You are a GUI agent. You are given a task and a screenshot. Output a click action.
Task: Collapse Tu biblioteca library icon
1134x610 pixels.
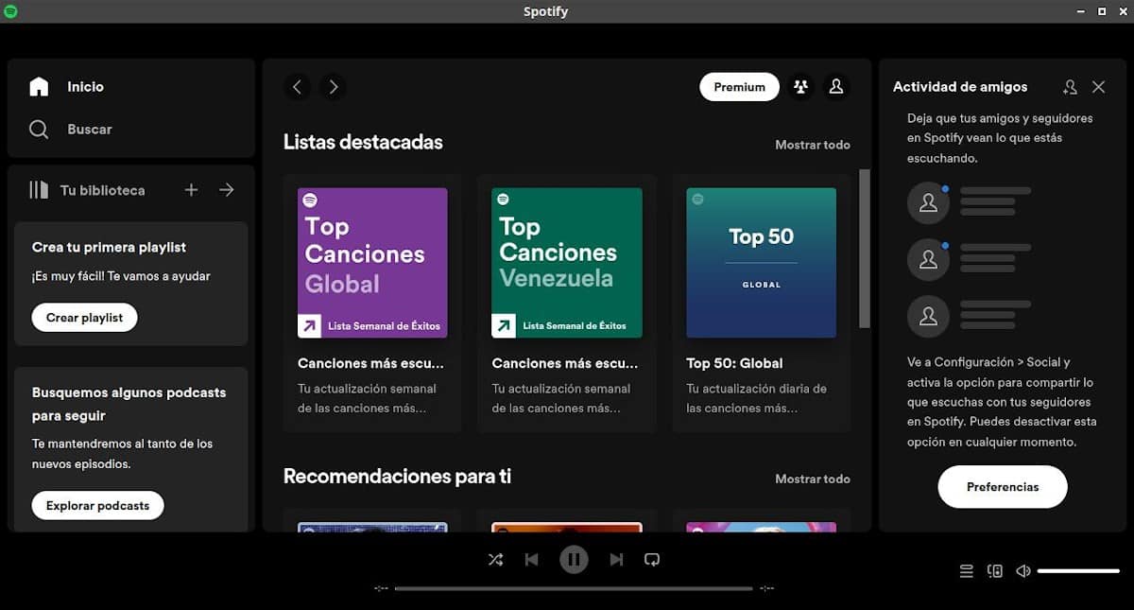pos(39,190)
